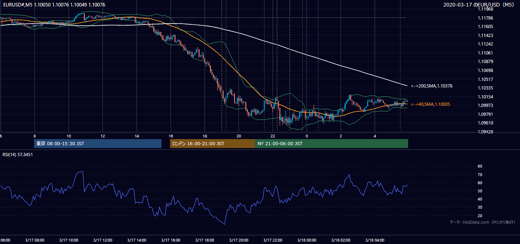Click hour label 12 below price chart
This screenshot has width=520, height=244.
click(103, 136)
